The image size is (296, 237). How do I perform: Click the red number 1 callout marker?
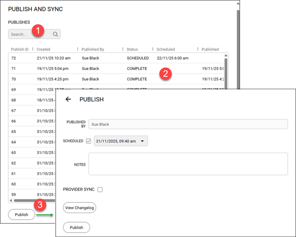point(39,31)
